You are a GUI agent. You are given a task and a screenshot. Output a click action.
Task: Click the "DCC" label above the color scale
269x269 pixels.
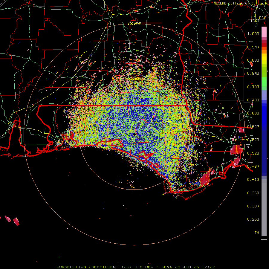coord(262,18)
